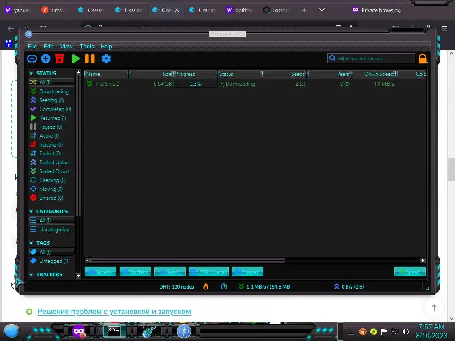Collapse the TAGS section

tap(32, 242)
